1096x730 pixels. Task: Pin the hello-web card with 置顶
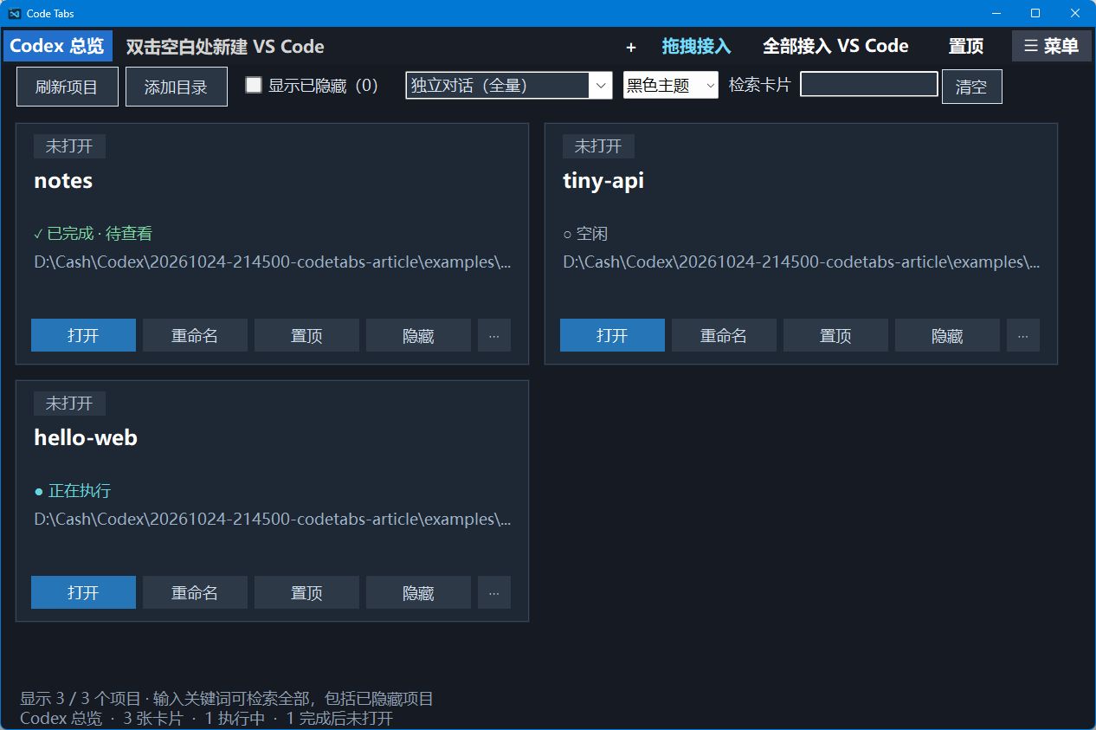pyautogui.click(x=306, y=592)
